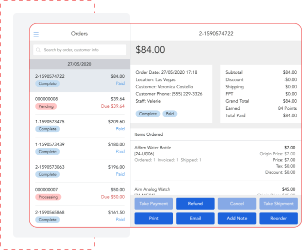Click the Processing status badge
Viewport: 302px width, 250px height.
coord(48,197)
